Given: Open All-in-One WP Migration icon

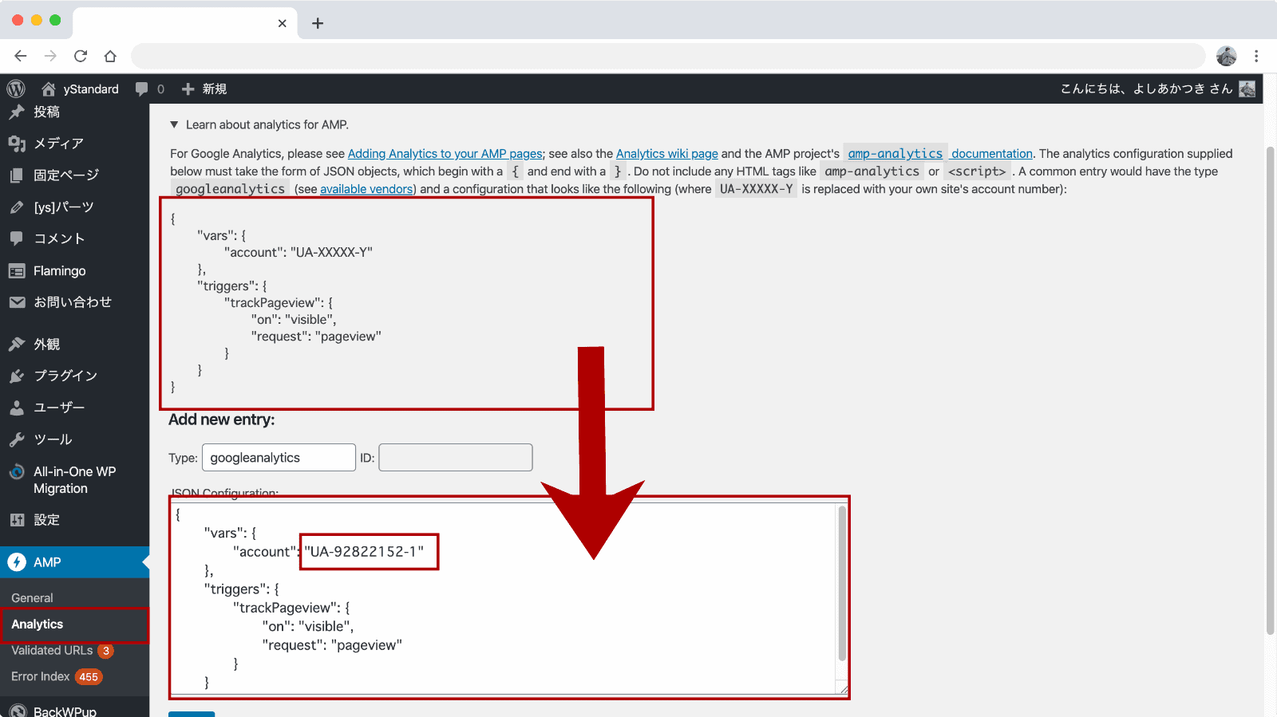Looking at the screenshot, I should click(17, 471).
